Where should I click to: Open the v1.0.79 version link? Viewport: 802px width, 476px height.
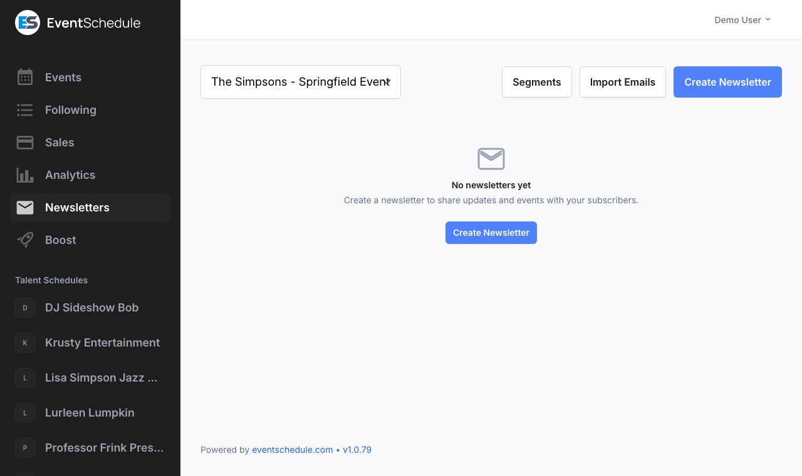tap(357, 450)
